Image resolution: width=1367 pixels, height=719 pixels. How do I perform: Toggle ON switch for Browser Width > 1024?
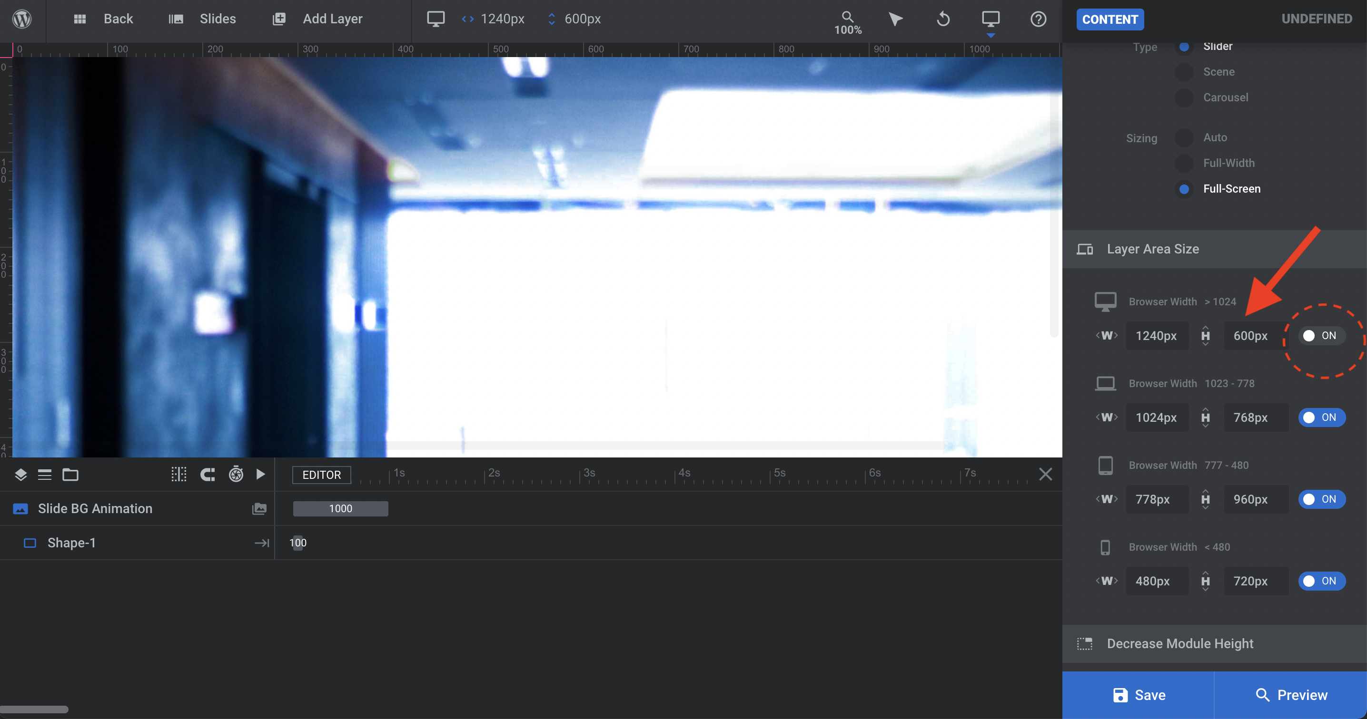point(1320,335)
